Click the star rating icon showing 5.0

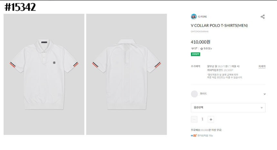tap(201, 49)
